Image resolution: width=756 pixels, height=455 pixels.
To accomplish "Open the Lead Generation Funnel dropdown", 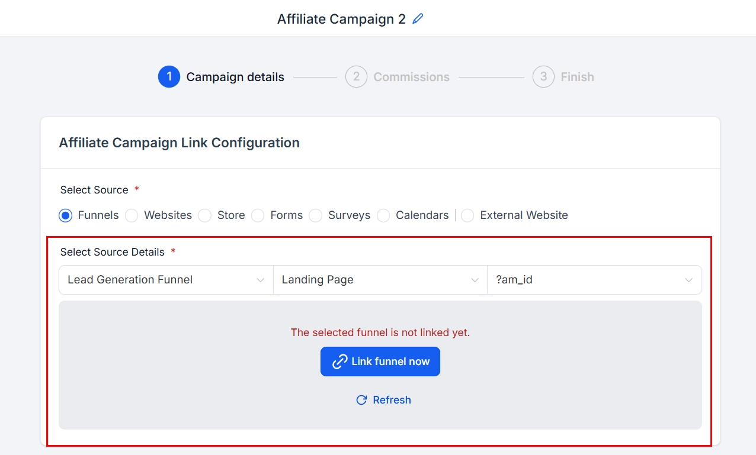I will click(x=166, y=280).
